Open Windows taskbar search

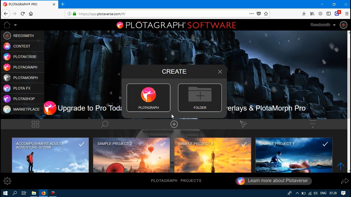tap(15, 193)
